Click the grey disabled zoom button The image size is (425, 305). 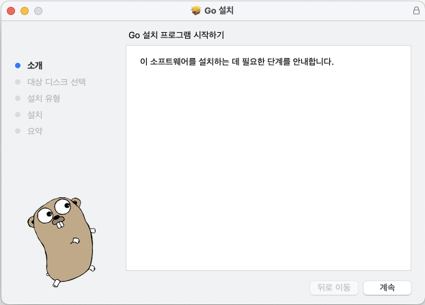pos(38,11)
